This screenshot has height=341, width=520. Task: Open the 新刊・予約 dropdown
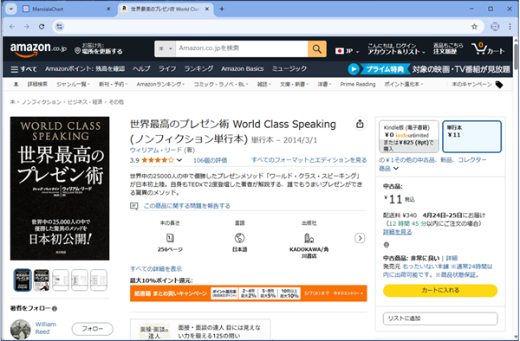pos(113,85)
